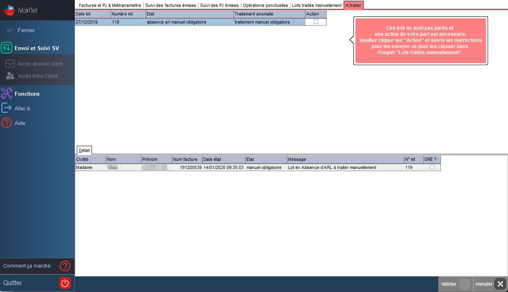The width and height of the screenshot is (508, 292).
Task: Tick the Action checkbox for lot 119
Action: pos(316,22)
